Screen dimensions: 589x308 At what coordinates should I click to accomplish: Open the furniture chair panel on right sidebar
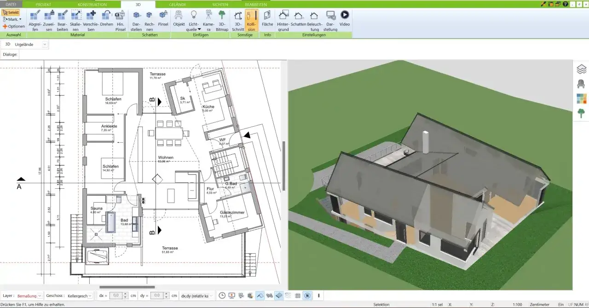(x=582, y=84)
